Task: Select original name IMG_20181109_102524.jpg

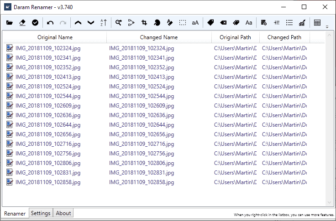Action: pyautogui.click(x=48, y=87)
